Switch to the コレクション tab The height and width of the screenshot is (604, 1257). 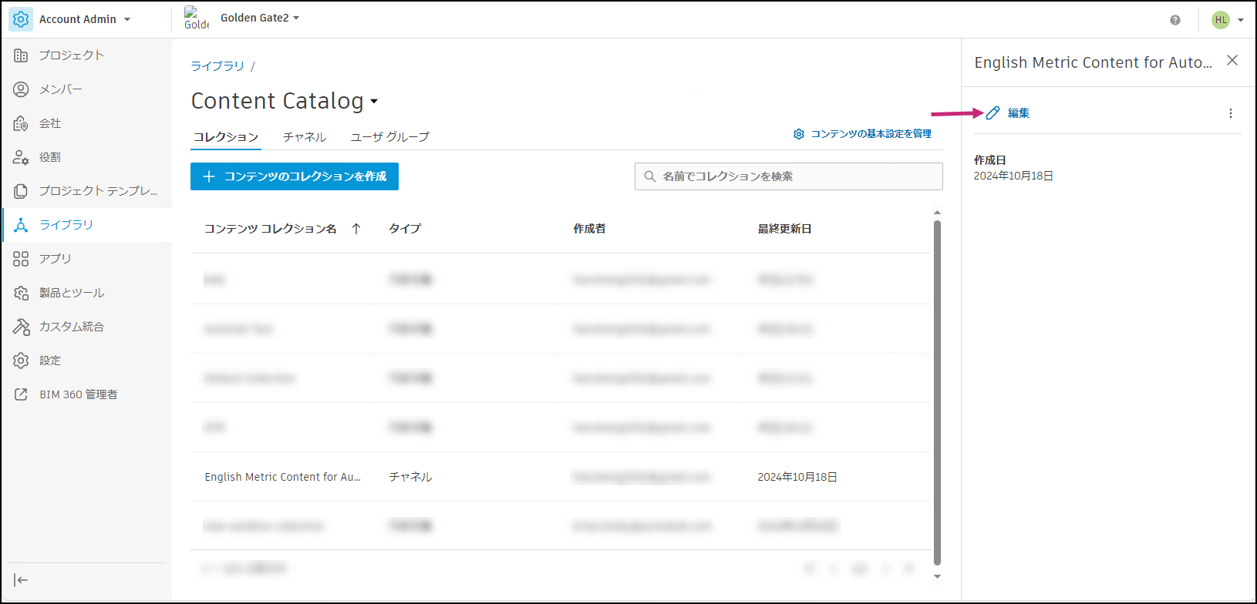point(226,137)
